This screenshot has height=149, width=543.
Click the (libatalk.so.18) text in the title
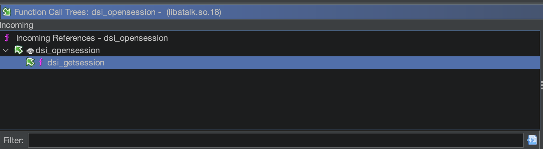tap(194, 12)
